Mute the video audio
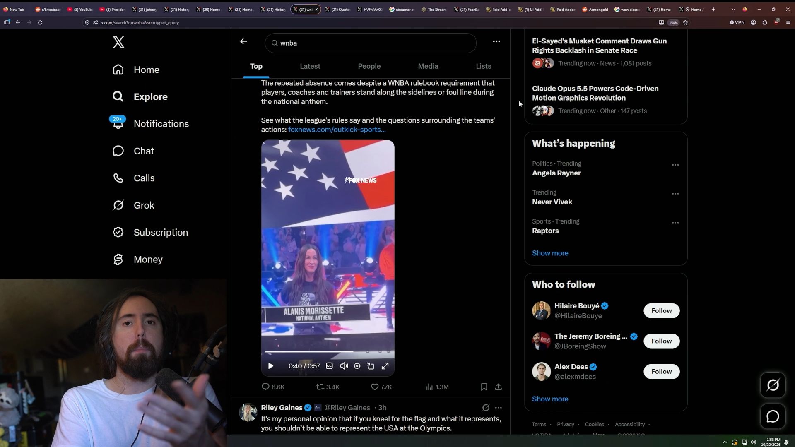795x447 pixels. pos(344,366)
